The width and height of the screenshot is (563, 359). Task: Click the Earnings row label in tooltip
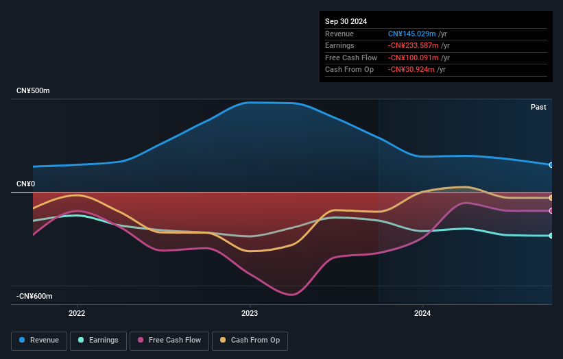coord(339,45)
